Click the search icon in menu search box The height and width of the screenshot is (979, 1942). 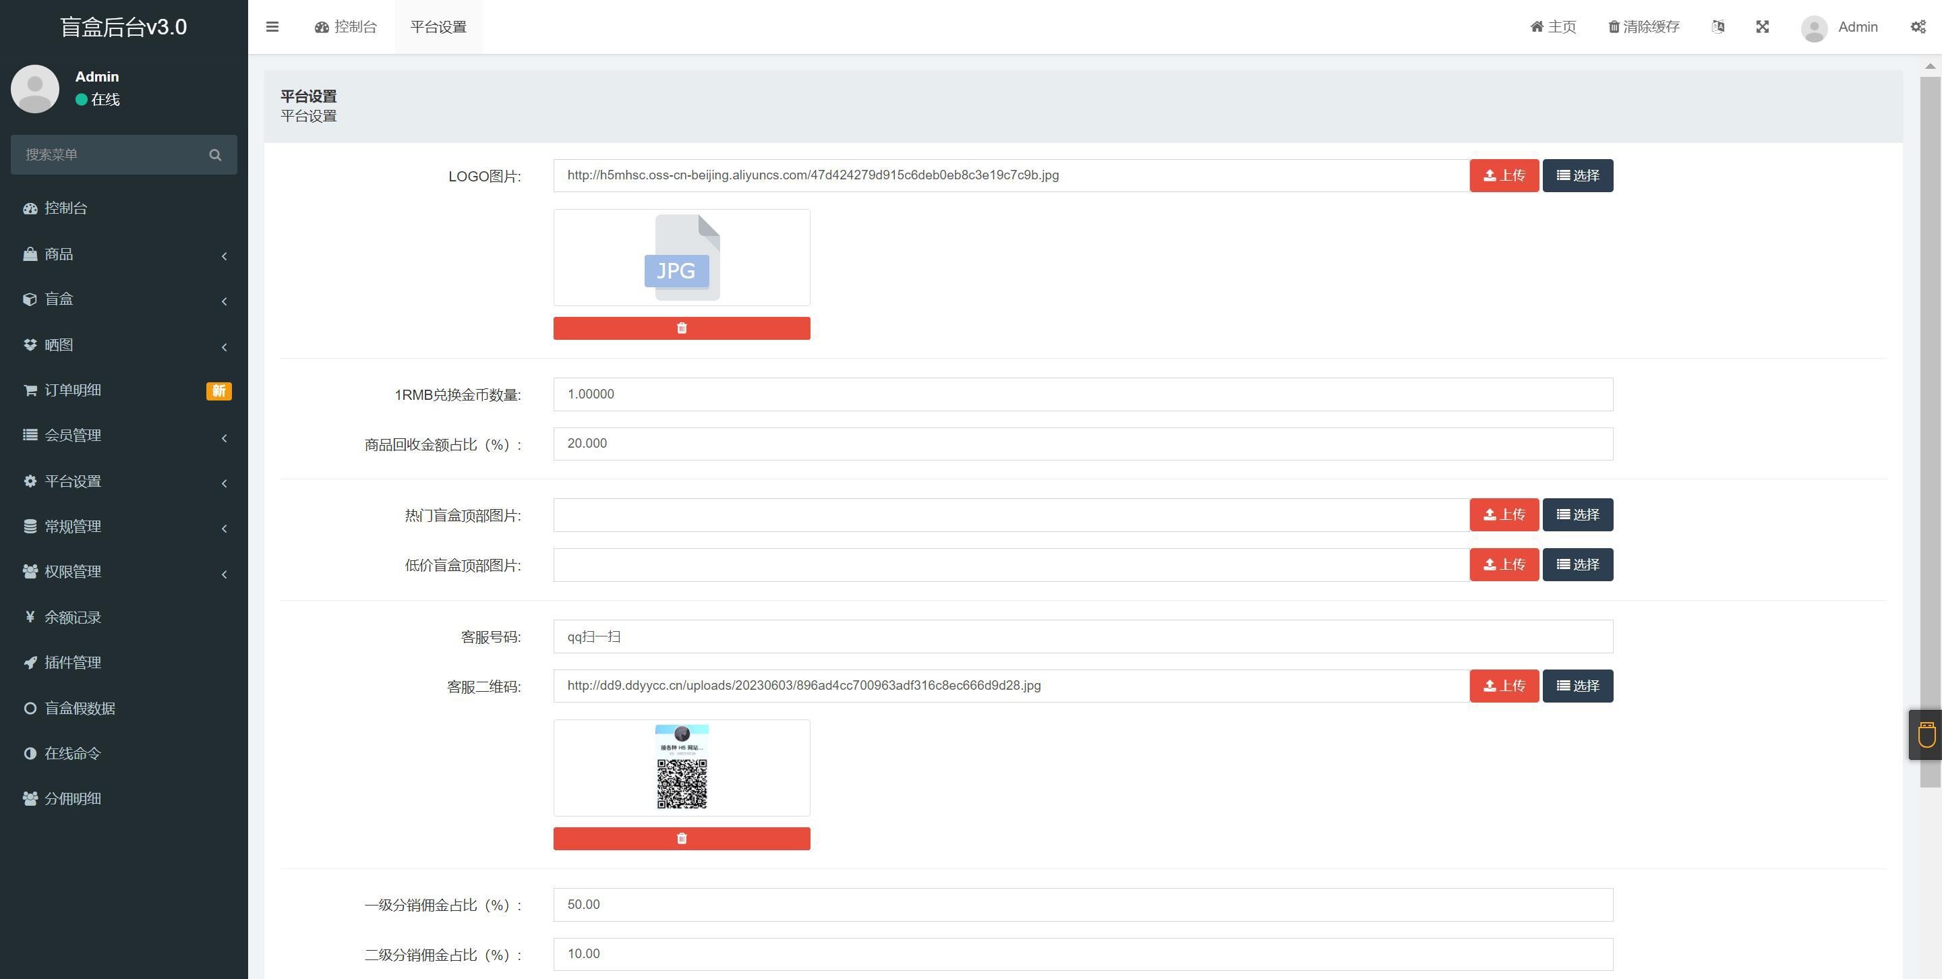coord(215,155)
